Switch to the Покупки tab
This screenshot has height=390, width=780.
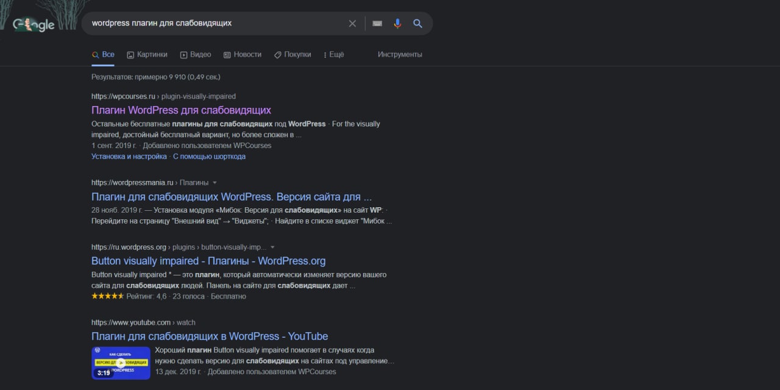292,54
